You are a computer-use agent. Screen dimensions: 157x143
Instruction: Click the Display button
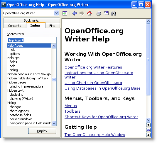coord(42,131)
